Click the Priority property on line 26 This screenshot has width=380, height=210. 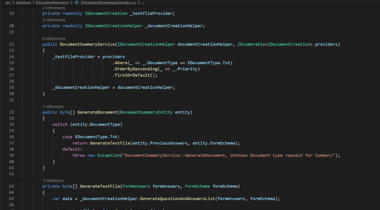[x=187, y=69]
